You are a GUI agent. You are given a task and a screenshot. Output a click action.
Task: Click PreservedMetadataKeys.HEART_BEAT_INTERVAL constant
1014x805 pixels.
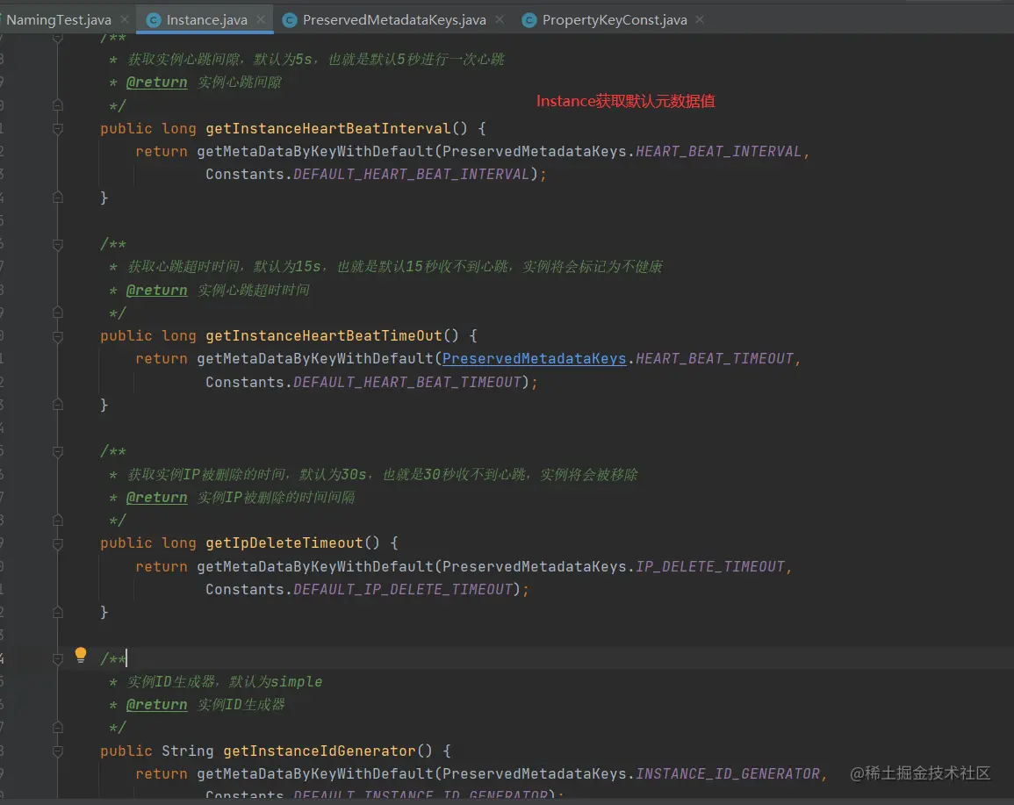(718, 151)
